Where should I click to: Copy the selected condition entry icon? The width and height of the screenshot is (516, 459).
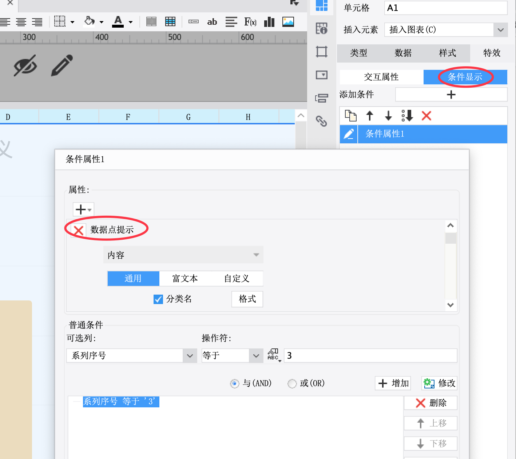(x=350, y=116)
